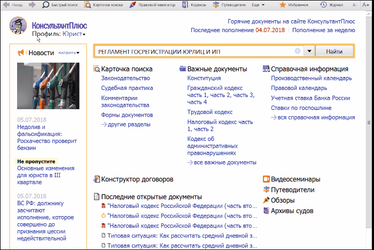Open the Путеводители signpost icon in sidebar
374x250 pixels.
click(x=266, y=190)
